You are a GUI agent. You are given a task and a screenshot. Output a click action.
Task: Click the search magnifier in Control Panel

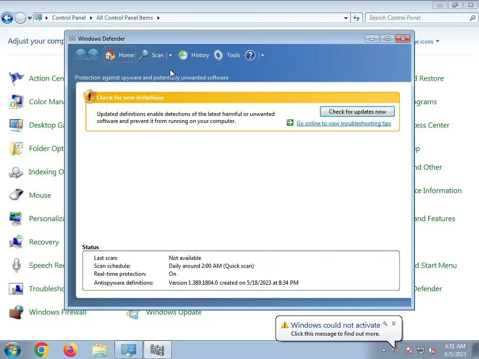tap(472, 18)
